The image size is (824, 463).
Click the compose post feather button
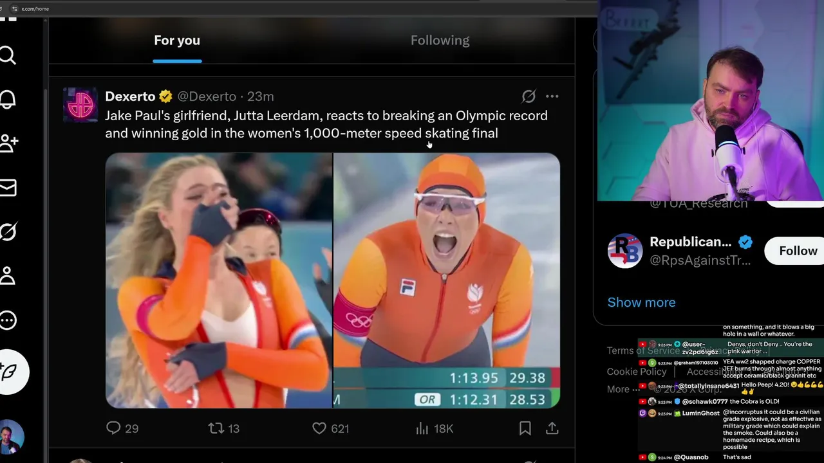9,372
